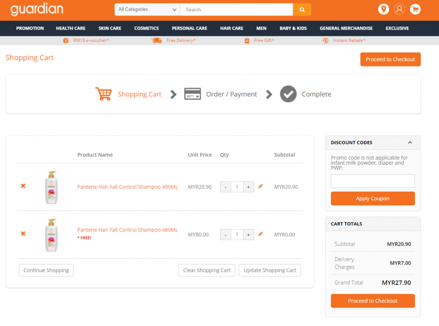Click pencil edit icon for free item
The image size is (439, 326).
[261, 234]
